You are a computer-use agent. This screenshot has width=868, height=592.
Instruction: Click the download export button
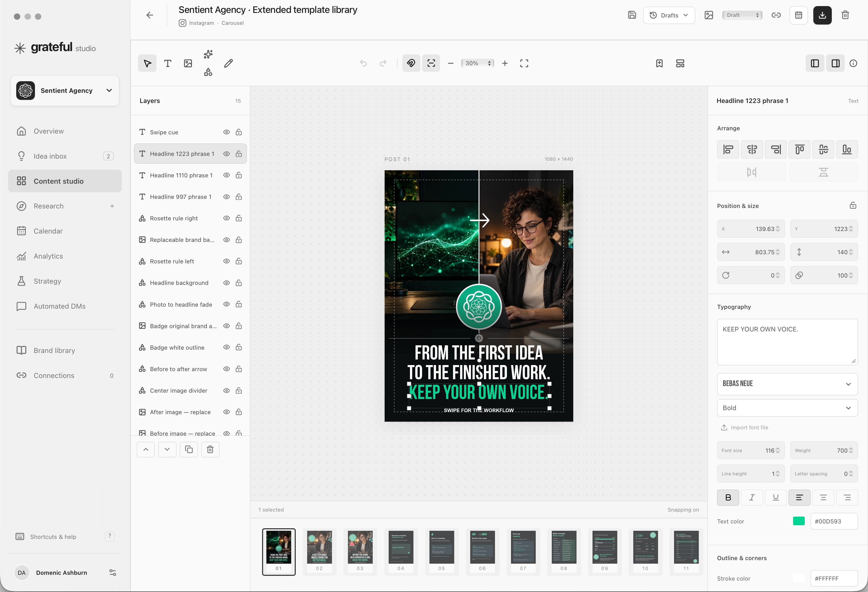pyautogui.click(x=822, y=15)
